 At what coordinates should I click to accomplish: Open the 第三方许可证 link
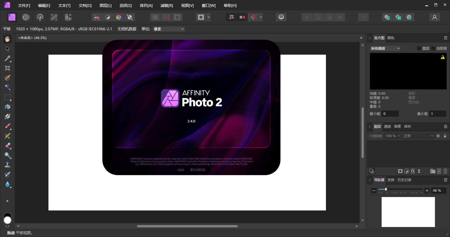tap(197, 170)
